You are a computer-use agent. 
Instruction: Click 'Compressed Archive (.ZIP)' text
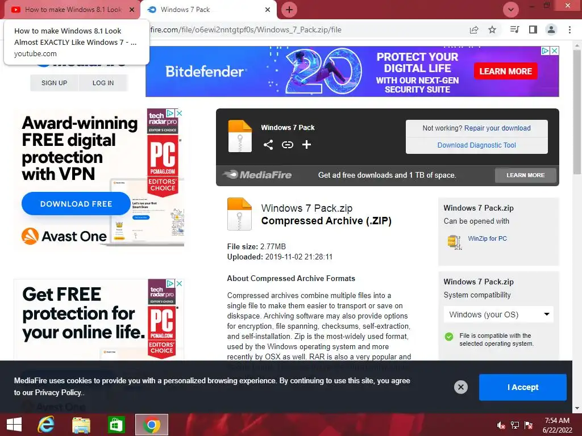(x=326, y=221)
